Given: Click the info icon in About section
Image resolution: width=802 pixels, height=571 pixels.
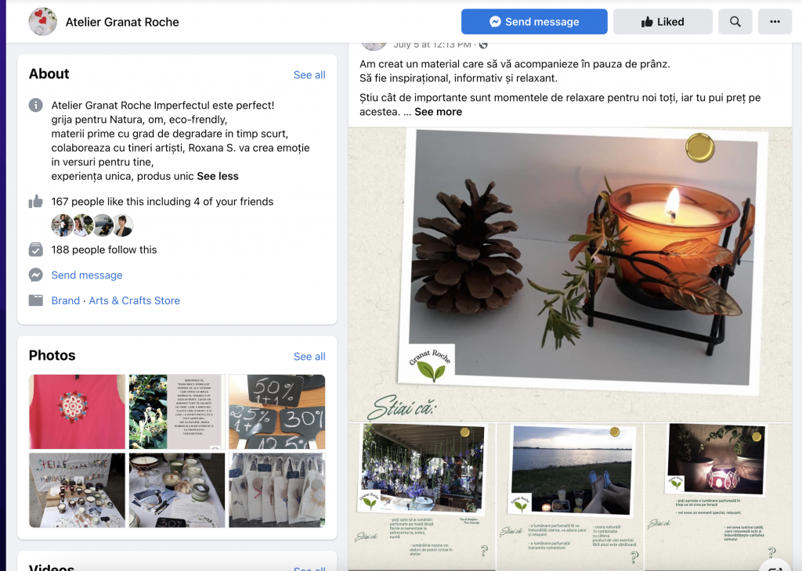Looking at the screenshot, I should [x=36, y=106].
